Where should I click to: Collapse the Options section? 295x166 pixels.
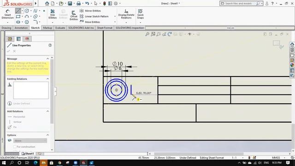pyautogui.click(x=47, y=135)
